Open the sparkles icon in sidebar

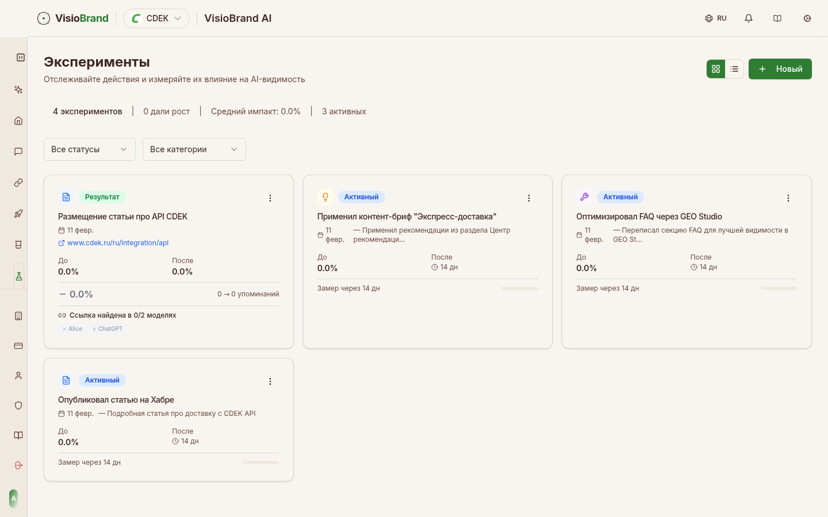18,90
